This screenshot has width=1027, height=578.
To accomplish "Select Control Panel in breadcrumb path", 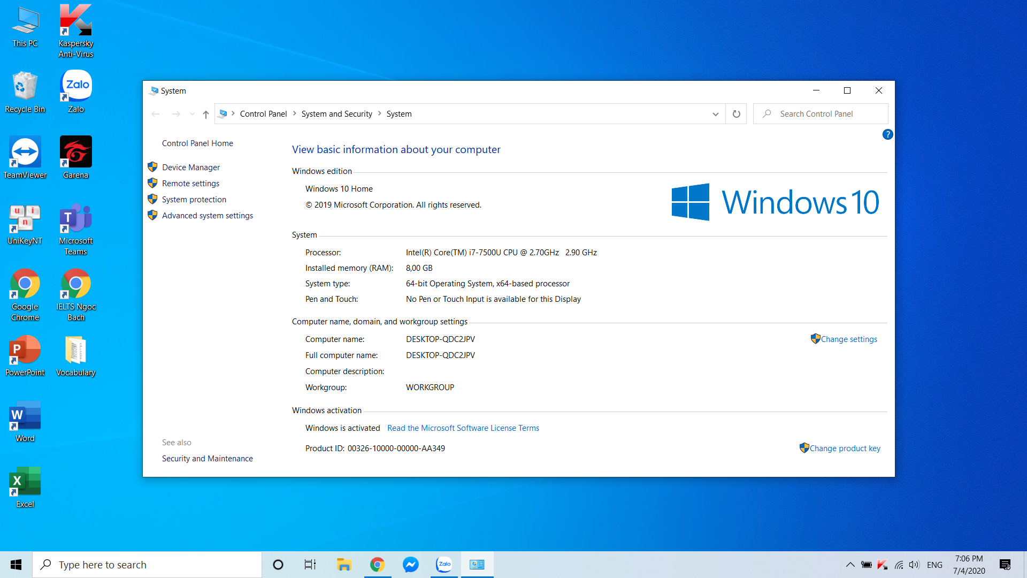I will [x=263, y=114].
